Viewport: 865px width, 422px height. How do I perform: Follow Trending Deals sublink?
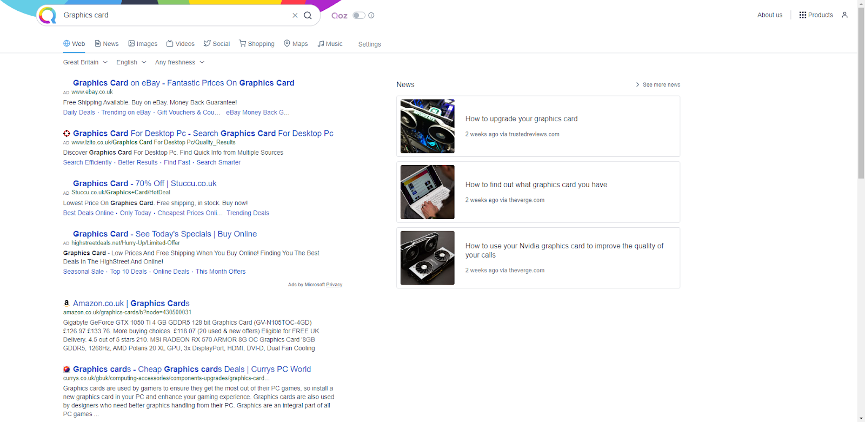(248, 213)
